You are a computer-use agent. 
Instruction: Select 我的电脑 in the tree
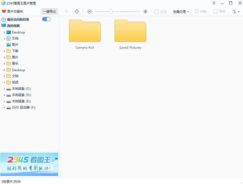coord(13,26)
